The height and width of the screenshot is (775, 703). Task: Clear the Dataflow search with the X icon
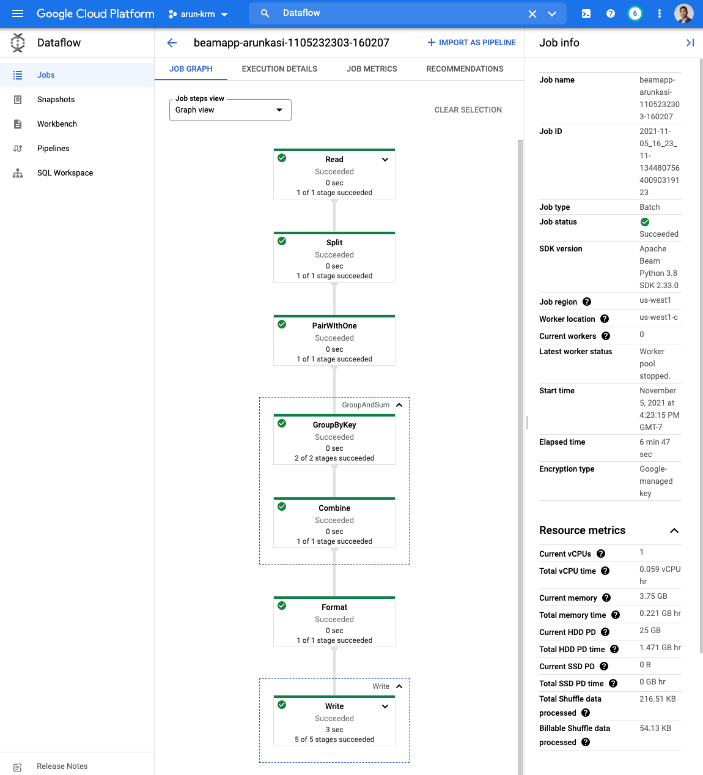click(x=532, y=13)
